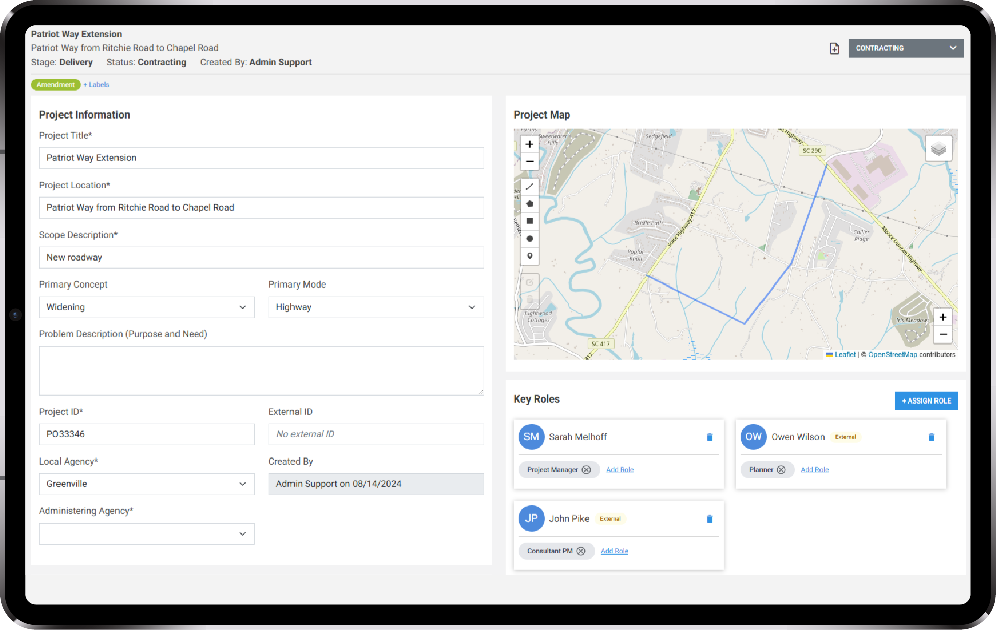
Task: Select the draw circle map tool
Action: tap(530, 239)
